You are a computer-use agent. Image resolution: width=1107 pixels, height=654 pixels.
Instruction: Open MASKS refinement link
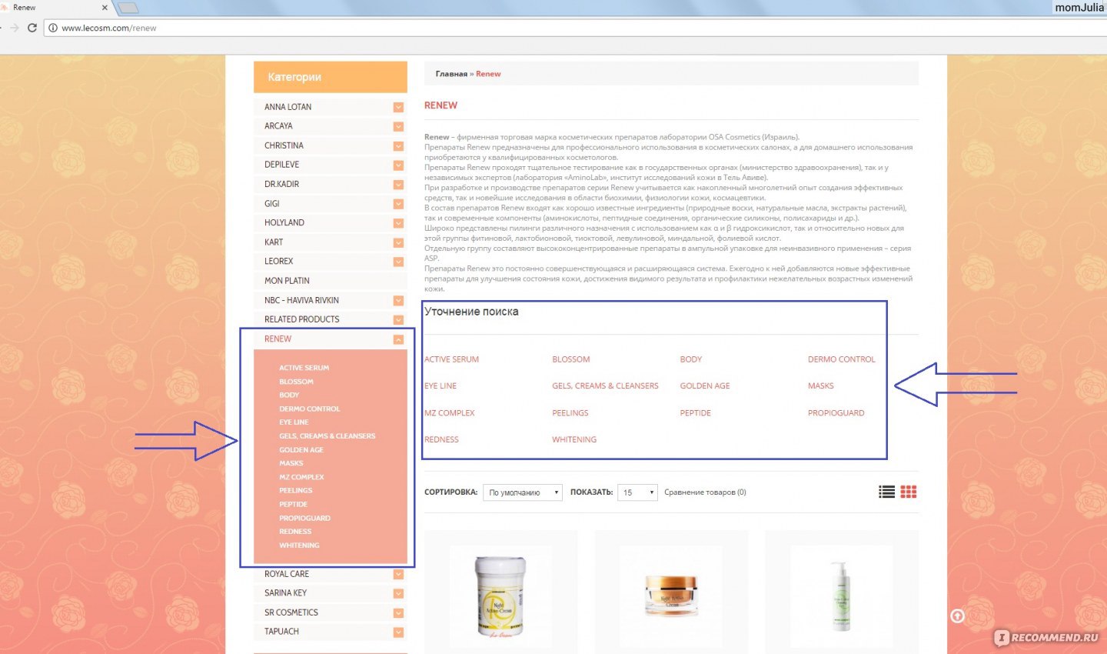coord(820,386)
